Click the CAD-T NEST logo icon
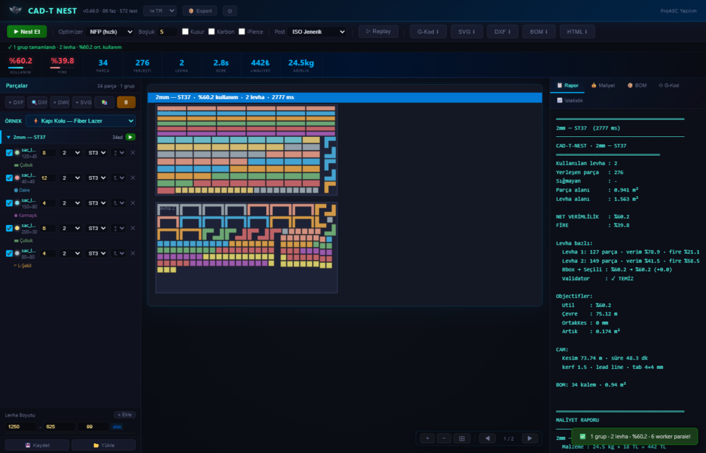706x453 pixels. pyautogui.click(x=15, y=10)
